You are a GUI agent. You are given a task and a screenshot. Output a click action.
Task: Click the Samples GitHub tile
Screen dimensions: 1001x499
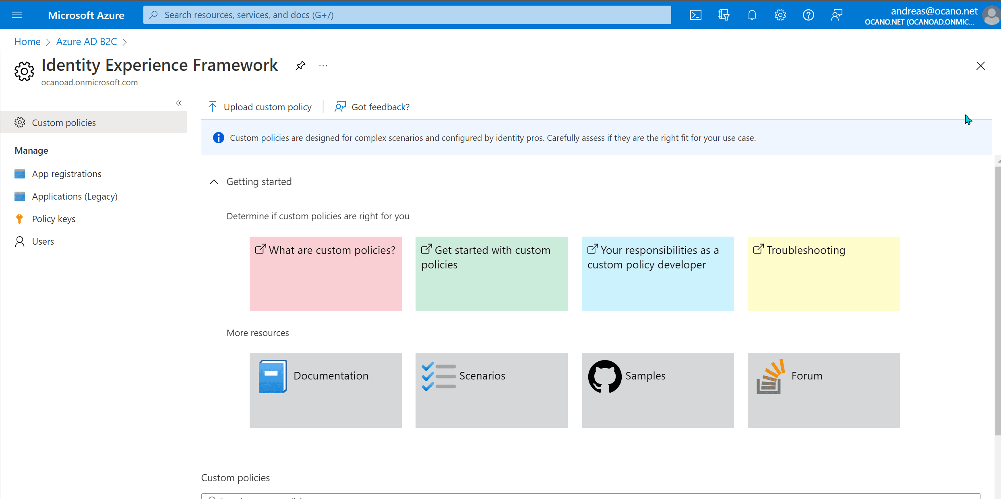657,390
